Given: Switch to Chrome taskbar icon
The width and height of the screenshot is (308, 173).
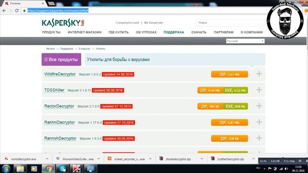Looking at the screenshot, I should click(x=48, y=169).
